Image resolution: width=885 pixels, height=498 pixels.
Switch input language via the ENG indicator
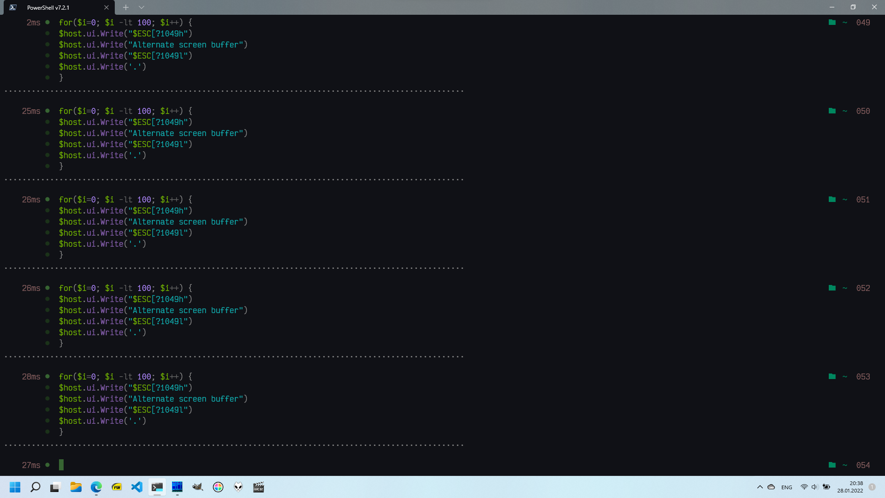786,487
